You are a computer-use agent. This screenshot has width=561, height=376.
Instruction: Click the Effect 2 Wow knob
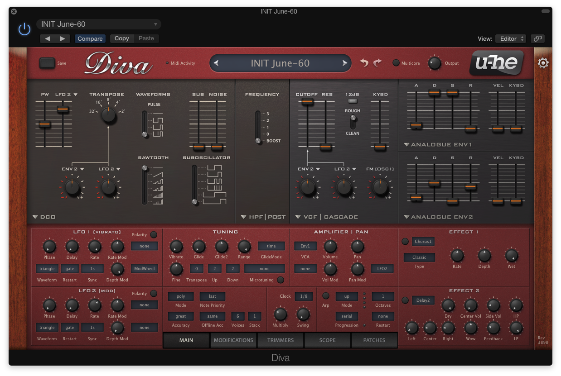[470, 328]
